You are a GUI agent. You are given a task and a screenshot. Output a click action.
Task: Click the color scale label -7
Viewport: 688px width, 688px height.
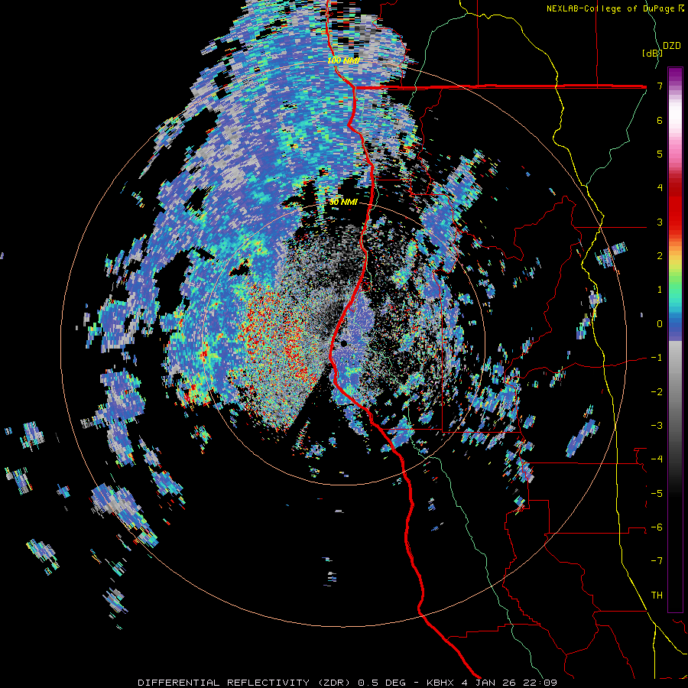[x=657, y=561]
